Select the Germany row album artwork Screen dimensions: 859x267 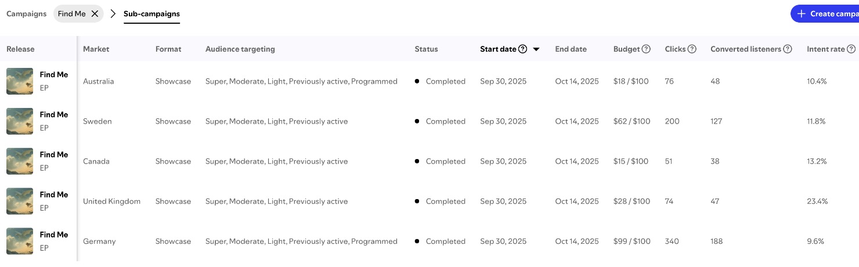(x=20, y=241)
